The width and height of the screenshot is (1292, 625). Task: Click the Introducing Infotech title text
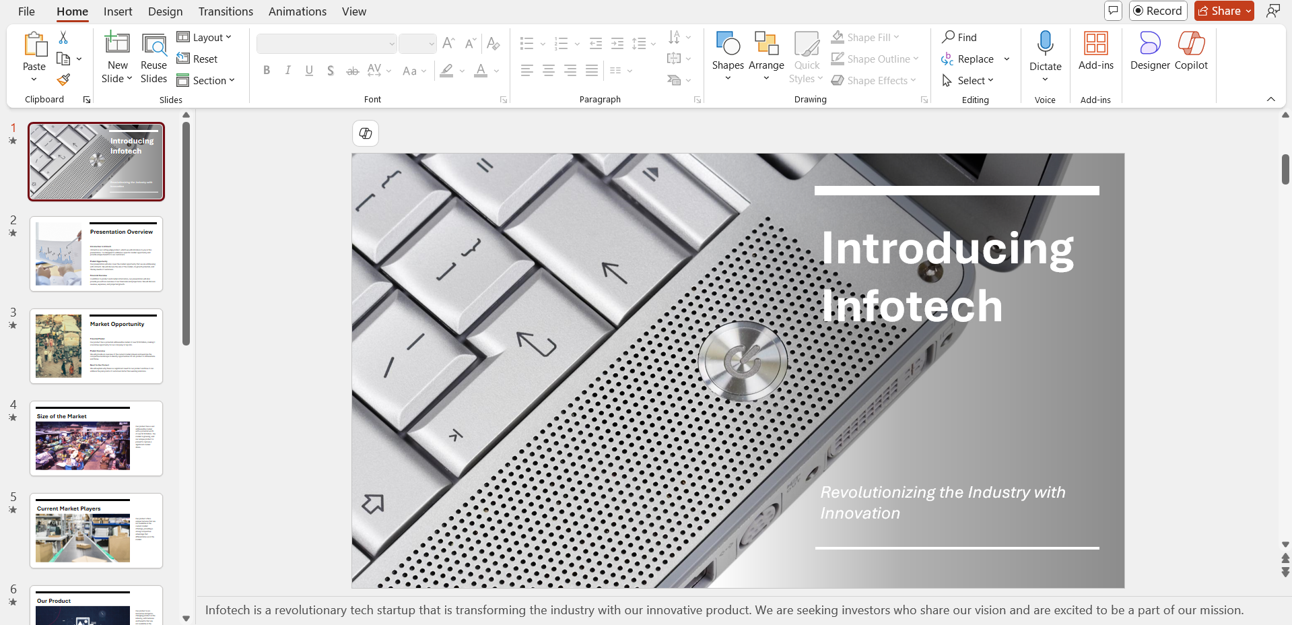coord(947,277)
